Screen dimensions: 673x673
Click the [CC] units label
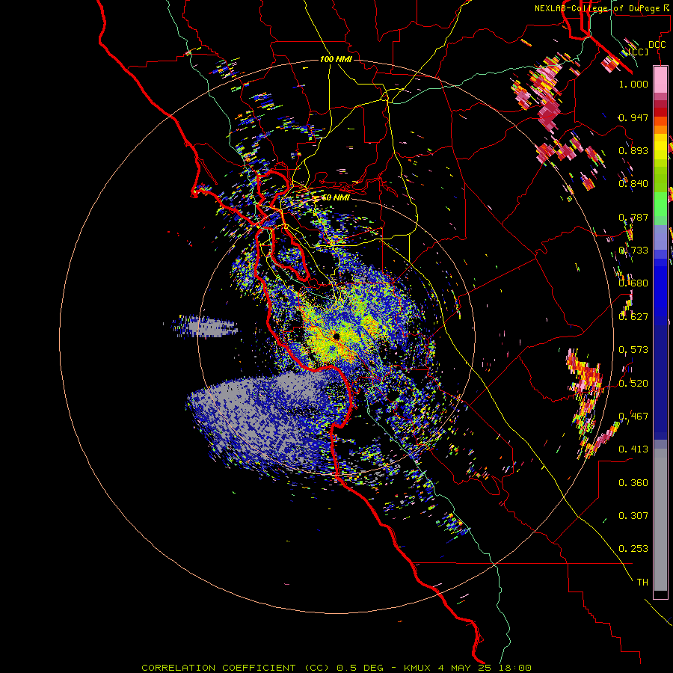[x=638, y=52]
